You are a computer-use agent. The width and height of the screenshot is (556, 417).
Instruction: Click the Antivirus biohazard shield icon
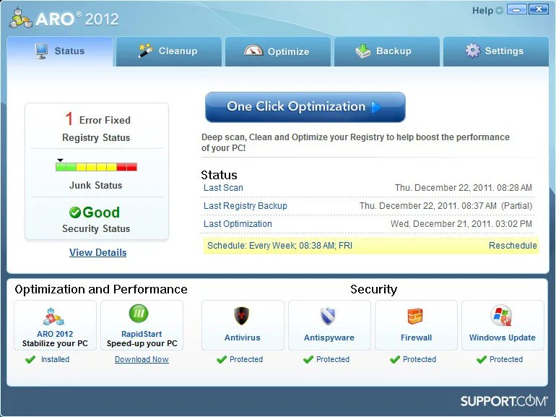[242, 316]
